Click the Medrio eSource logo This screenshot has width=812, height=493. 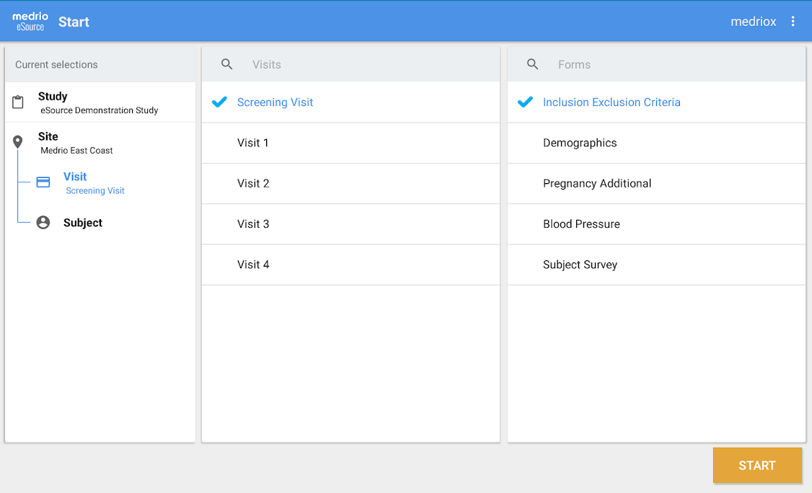pyautogui.click(x=30, y=22)
